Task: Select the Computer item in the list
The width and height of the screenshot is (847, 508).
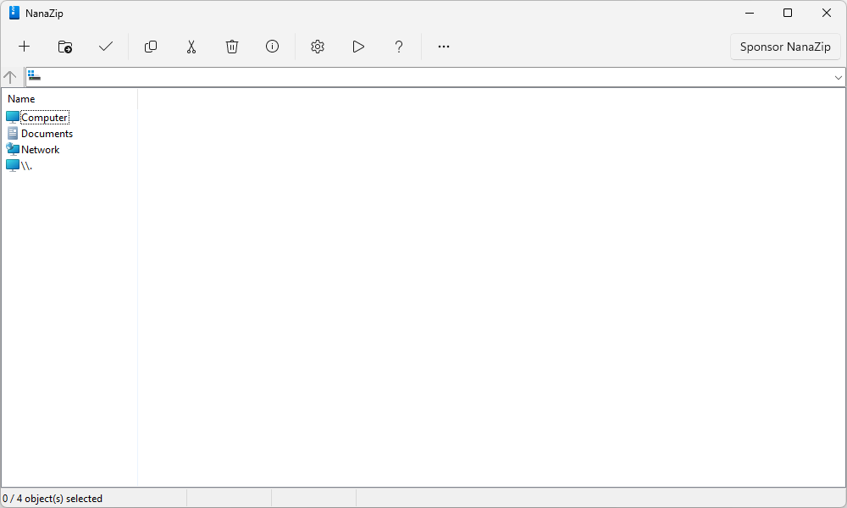Action: 44,118
